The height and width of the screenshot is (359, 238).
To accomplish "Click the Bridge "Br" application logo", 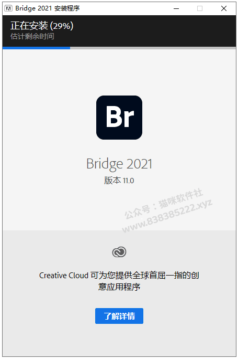I will 119,118.
